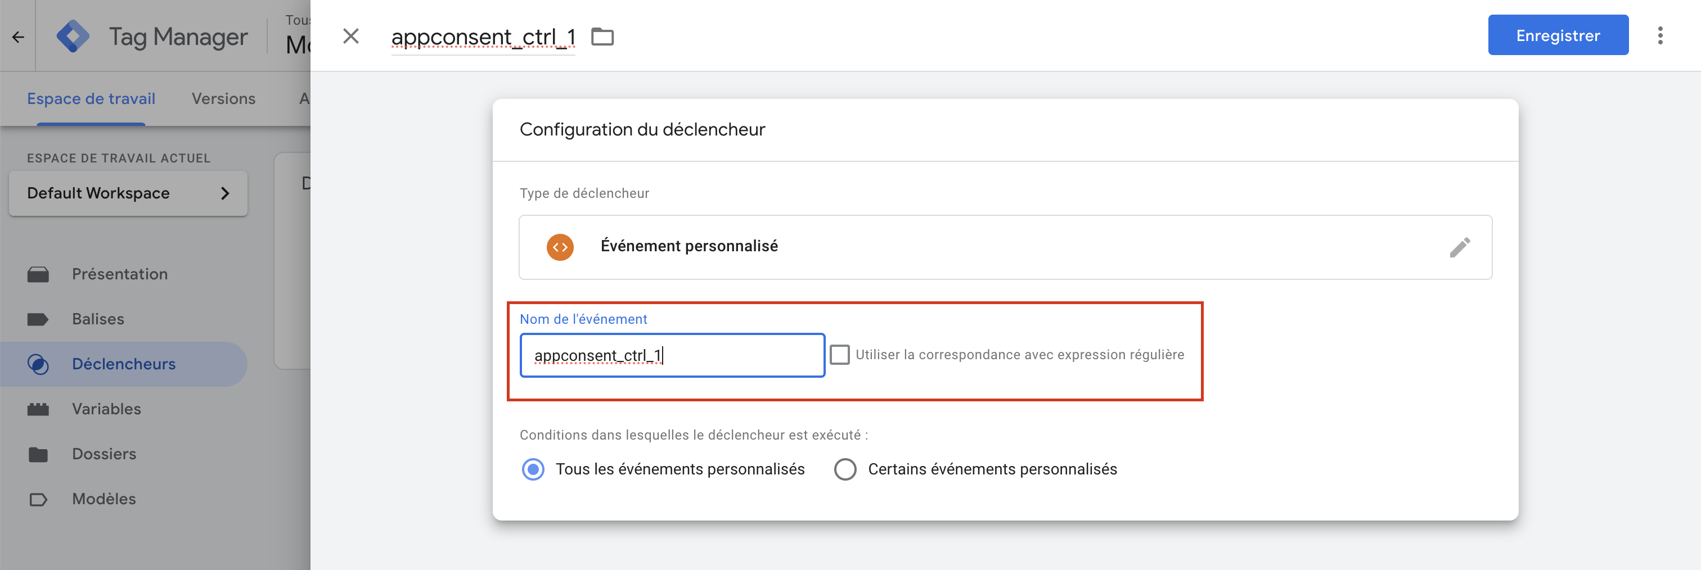Click the pencil edit icon for trigger type

(x=1459, y=247)
